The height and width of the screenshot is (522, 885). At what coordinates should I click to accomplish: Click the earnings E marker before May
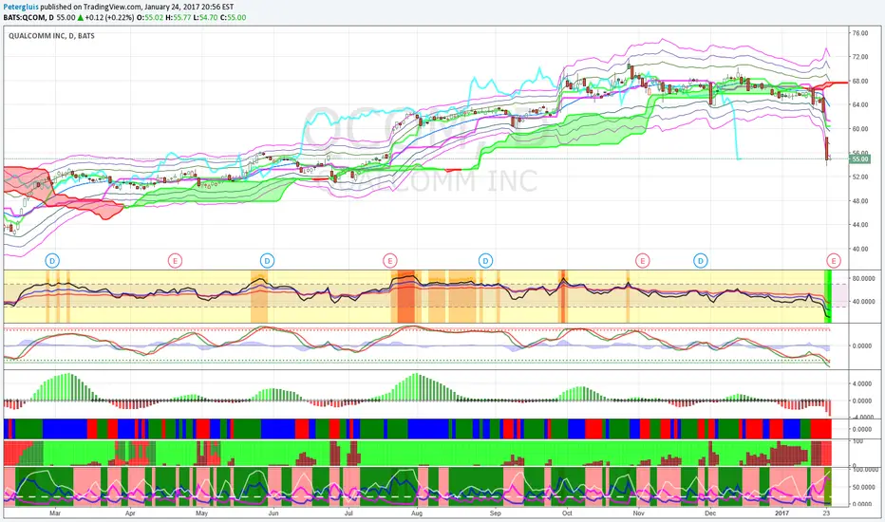175,261
